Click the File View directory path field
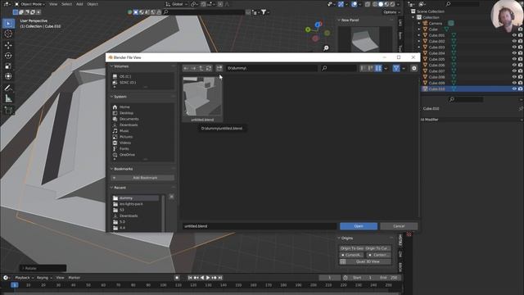The image size is (524, 295). [x=271, y=68]
